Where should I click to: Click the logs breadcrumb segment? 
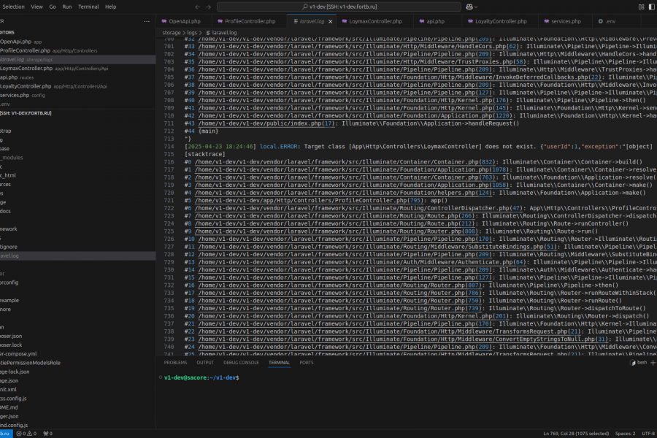(193, 33)
